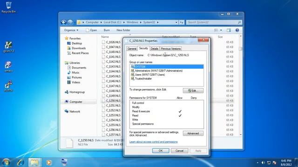Screen dimensions: 298x167
Task: Open the Organize menu
Action: [71, 30]
